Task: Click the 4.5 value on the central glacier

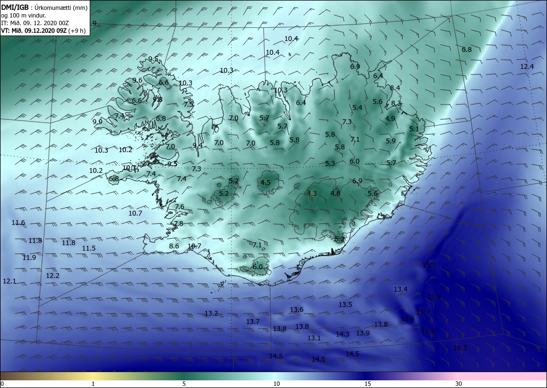Action: pyautogui.click(x=265, y=182)
